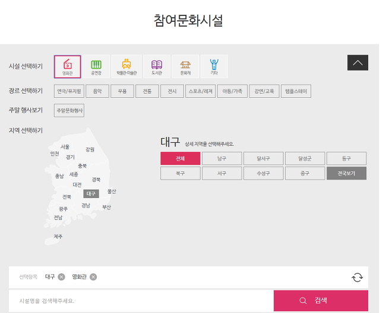This screenshot has height=313, width=380.
Task: Select 인천 on the map
Action: pyautogui.click(x=55, y=154)
